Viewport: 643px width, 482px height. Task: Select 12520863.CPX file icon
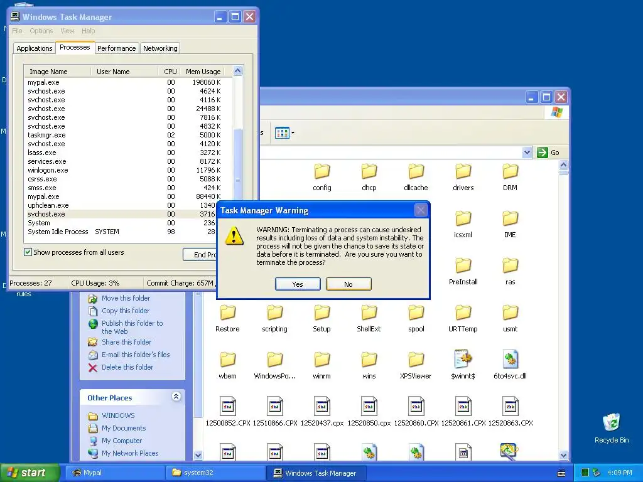click(510, 412)
